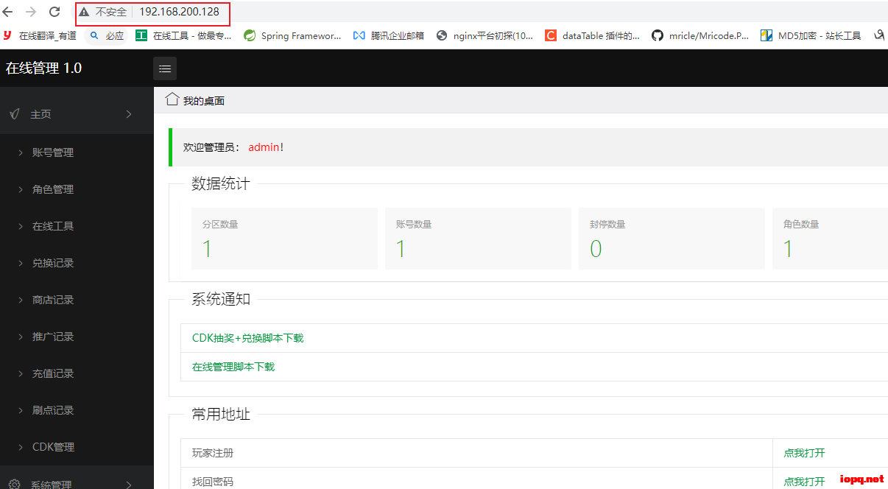This screenshot has height=489, width=888.
Task: Click the 账号数量 statistics card
Action: pos(478,239)
